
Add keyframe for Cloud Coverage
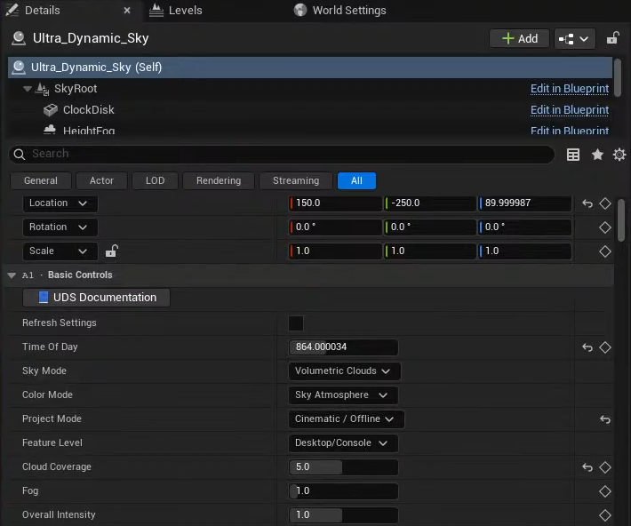[x=605, y=467]
